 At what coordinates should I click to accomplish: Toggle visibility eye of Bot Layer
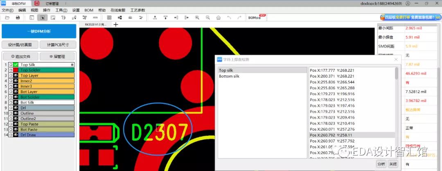(16, 92)
